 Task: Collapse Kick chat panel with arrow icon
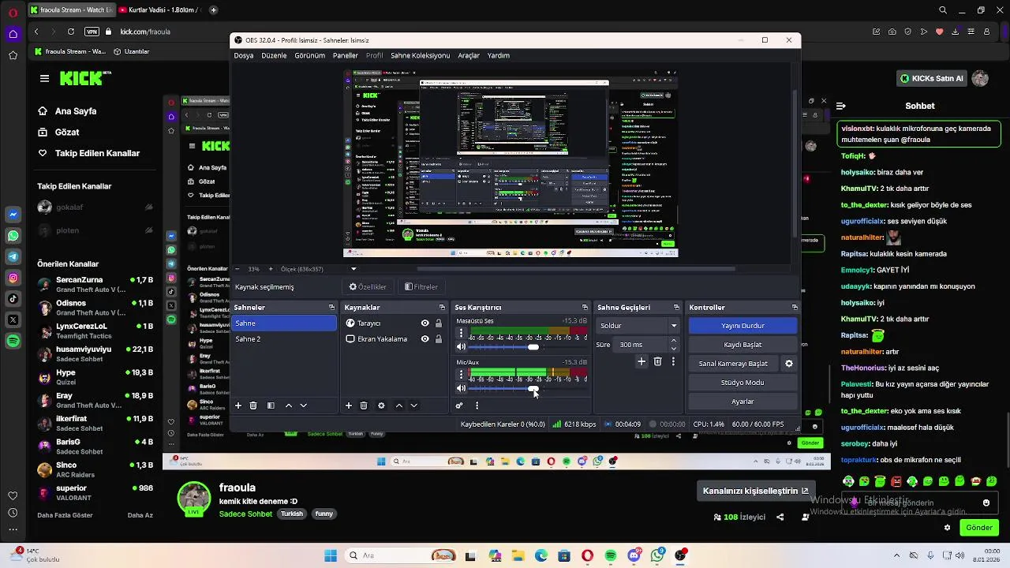(841, 106)
